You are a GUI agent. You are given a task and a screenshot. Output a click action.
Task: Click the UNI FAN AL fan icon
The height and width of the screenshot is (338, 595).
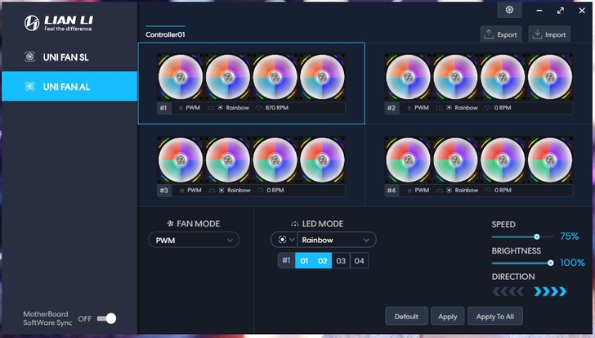pyautogui.click(x=29, y=86)
